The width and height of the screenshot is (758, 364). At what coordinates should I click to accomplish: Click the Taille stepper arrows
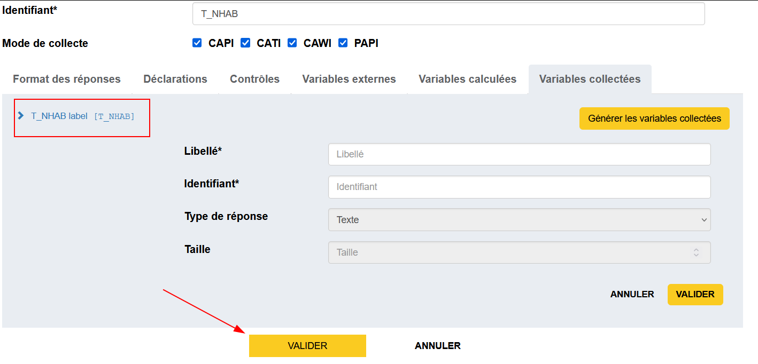pyautogui.click(x=696, y=252)
